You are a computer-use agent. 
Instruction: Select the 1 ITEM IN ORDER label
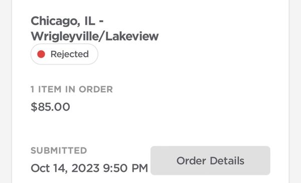[x=72, y=89]
